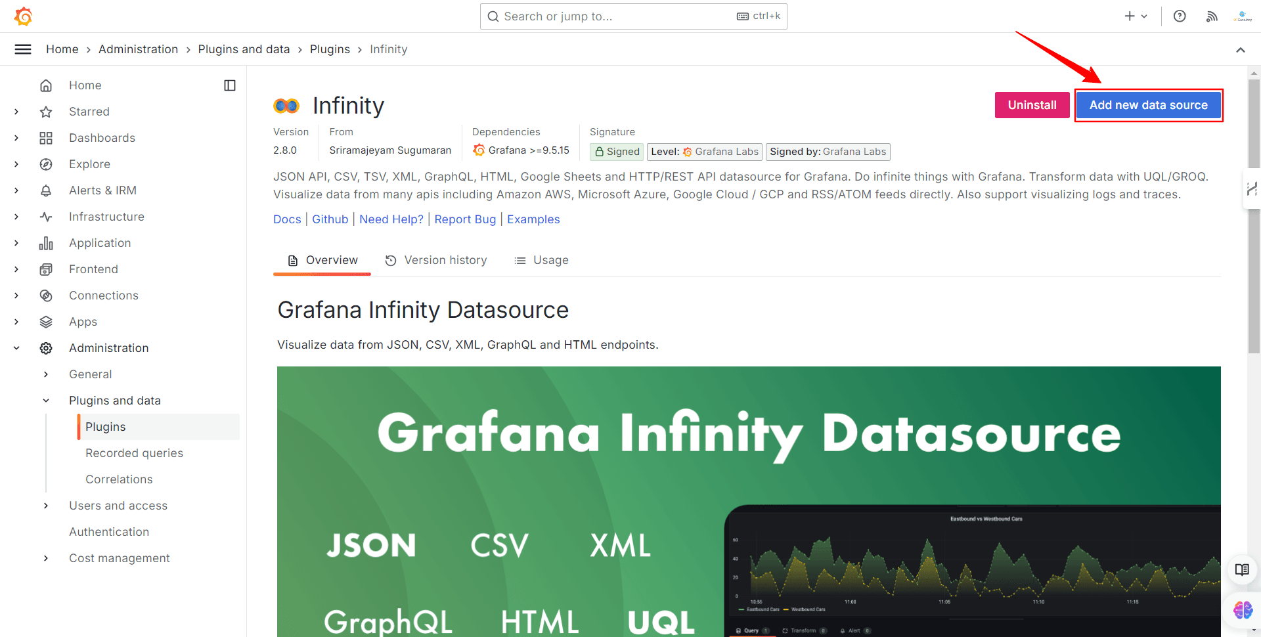Click the Dashboards grid icon
The width and height of the screenshot is (1261, 637).
coord(46,138)
